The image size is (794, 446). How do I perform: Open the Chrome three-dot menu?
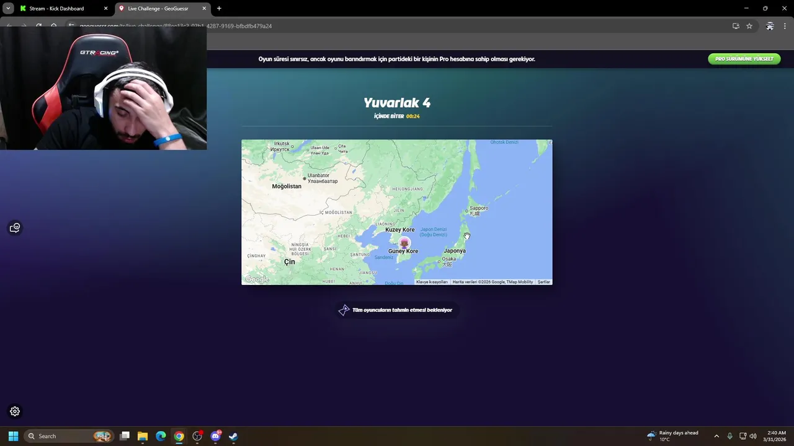click(785, 26)
